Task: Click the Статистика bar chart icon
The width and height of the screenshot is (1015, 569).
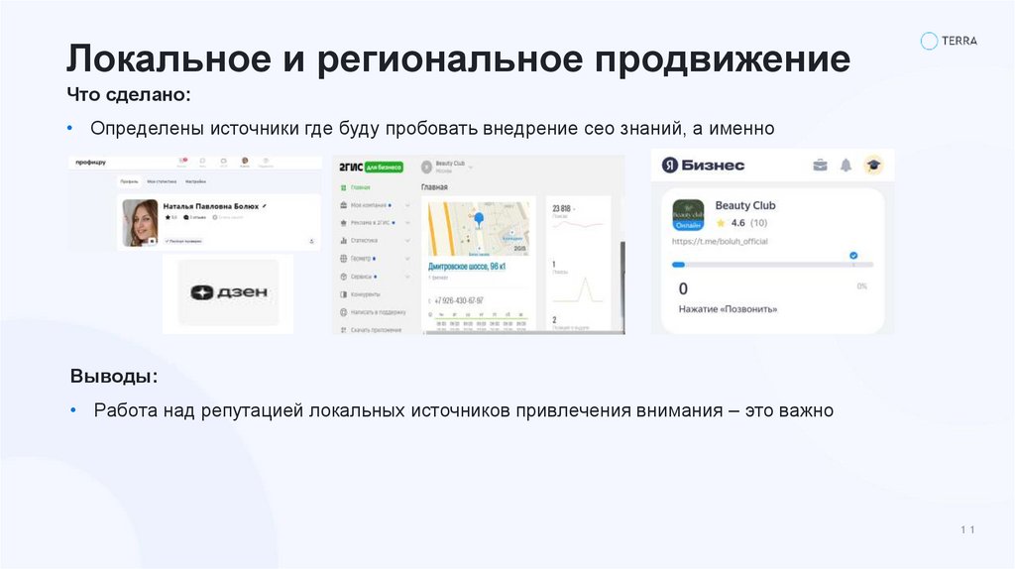Action: click(x=344, y=241)
